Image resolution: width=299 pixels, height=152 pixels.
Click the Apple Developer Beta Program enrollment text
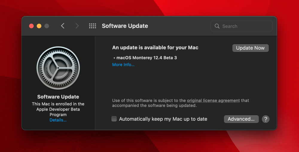(x=58, y=109)
